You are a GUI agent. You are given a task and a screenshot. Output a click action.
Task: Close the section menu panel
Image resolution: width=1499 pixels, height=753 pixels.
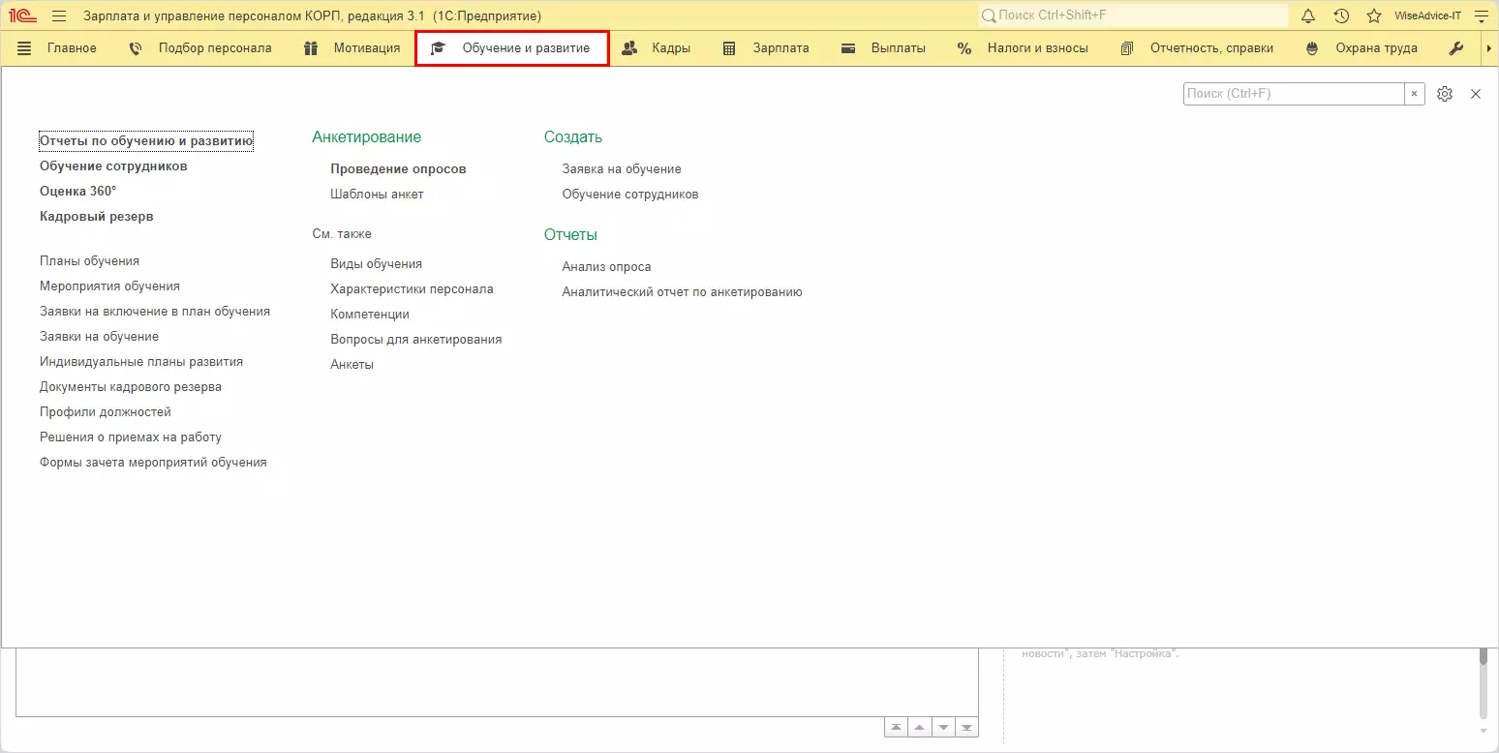point(1476,94)
